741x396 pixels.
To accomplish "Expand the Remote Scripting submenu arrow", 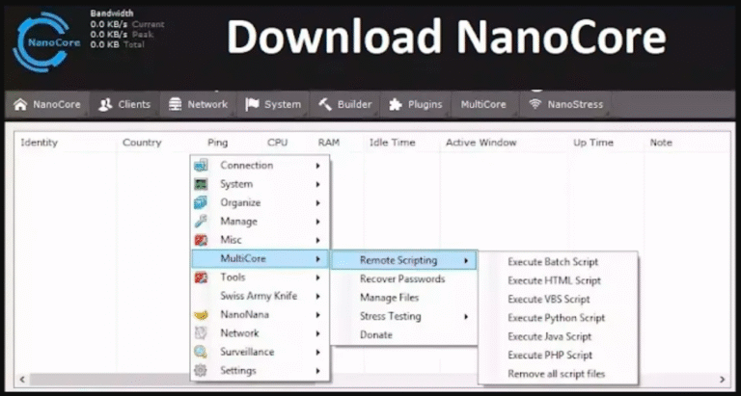I will (466, 260).
